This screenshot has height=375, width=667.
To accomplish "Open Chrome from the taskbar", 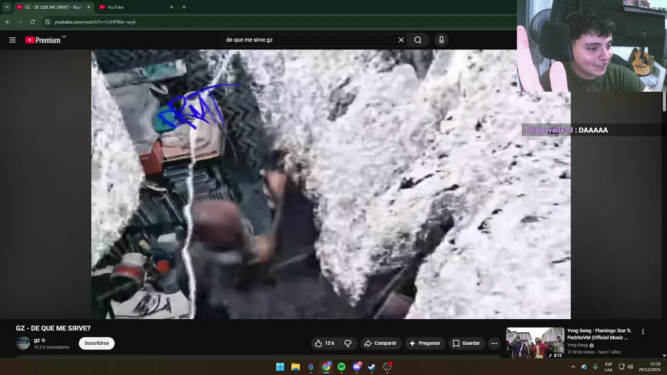I will point(326,367).
